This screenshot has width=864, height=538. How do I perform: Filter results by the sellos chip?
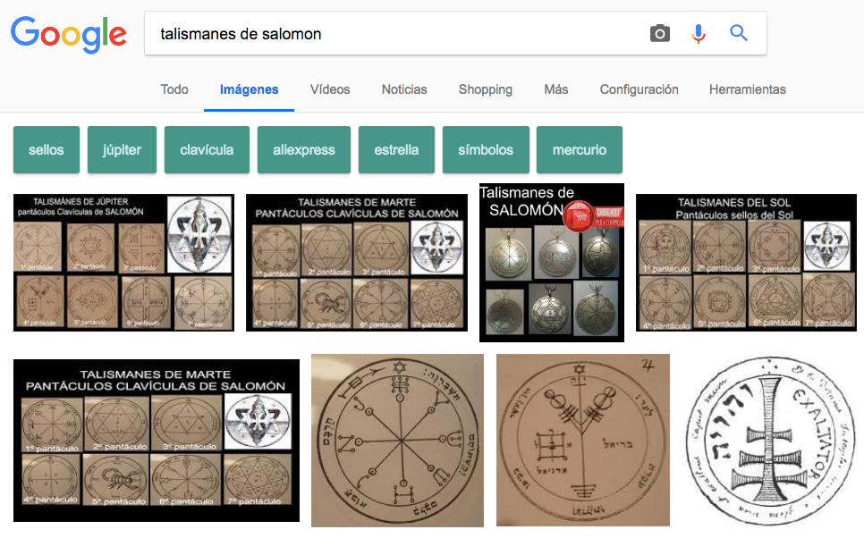coord(47,150)
